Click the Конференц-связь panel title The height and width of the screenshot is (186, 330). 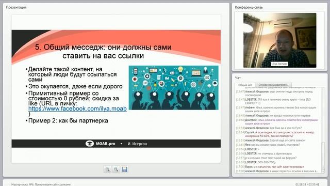[x=249, y=7]
